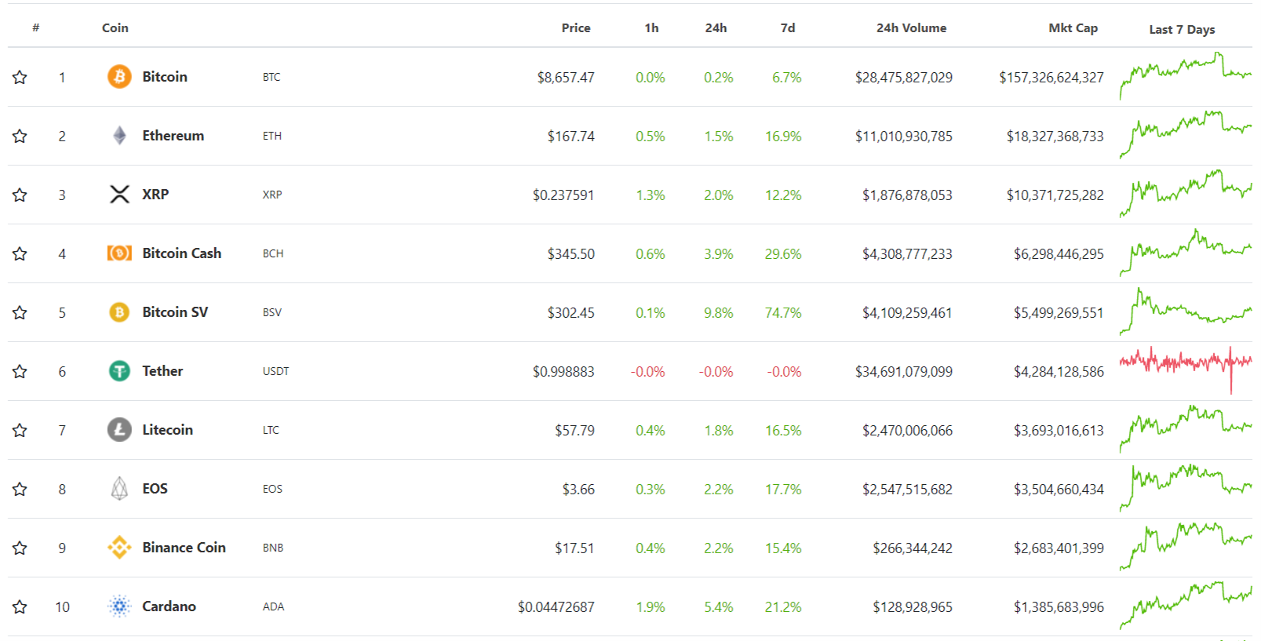Click Binance Coin's market cap $2,683,401,399
1261x641 pixels.
[1059, 548]
